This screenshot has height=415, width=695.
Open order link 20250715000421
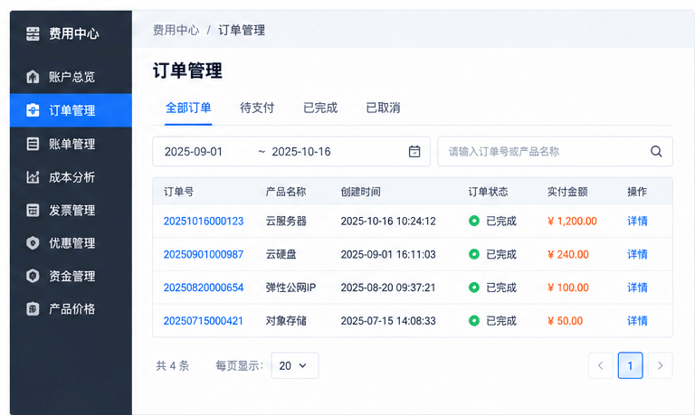pyautogui.click(x=204, y=321)
